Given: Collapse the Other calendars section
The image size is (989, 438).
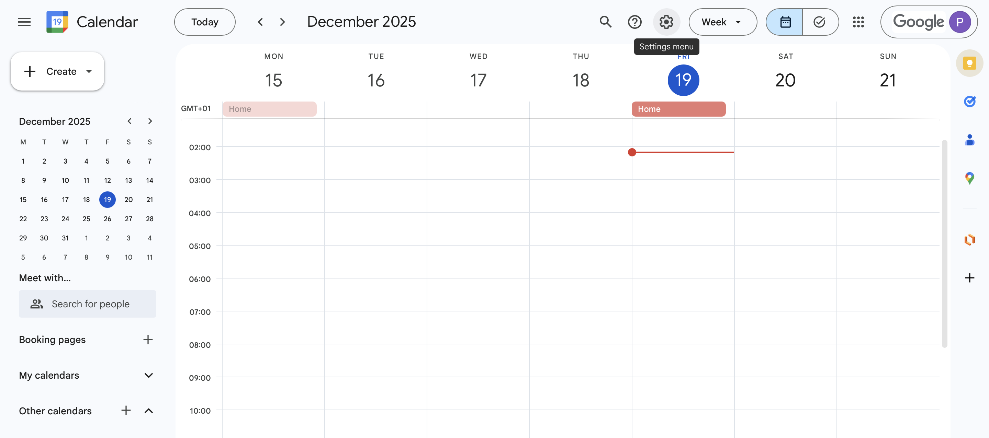Looking at the screenshot, I should [149, 411].
